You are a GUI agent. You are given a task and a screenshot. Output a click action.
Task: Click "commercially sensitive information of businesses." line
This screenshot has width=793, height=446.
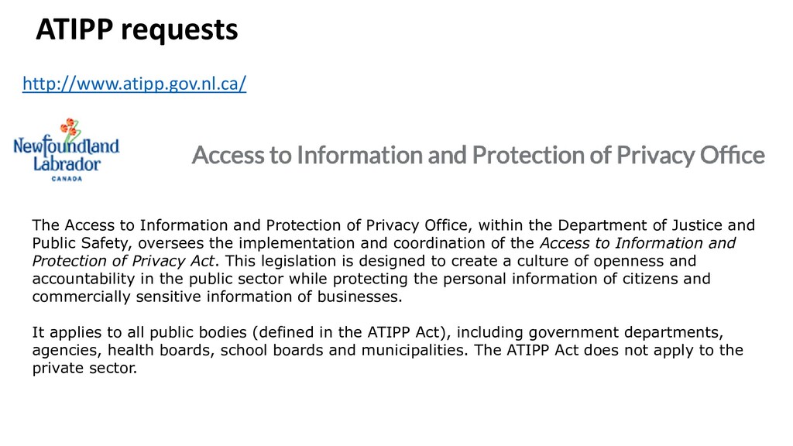(x=217, y=297)
